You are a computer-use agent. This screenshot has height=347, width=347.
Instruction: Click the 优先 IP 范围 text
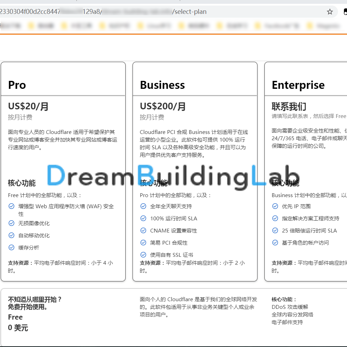(296, 206)
